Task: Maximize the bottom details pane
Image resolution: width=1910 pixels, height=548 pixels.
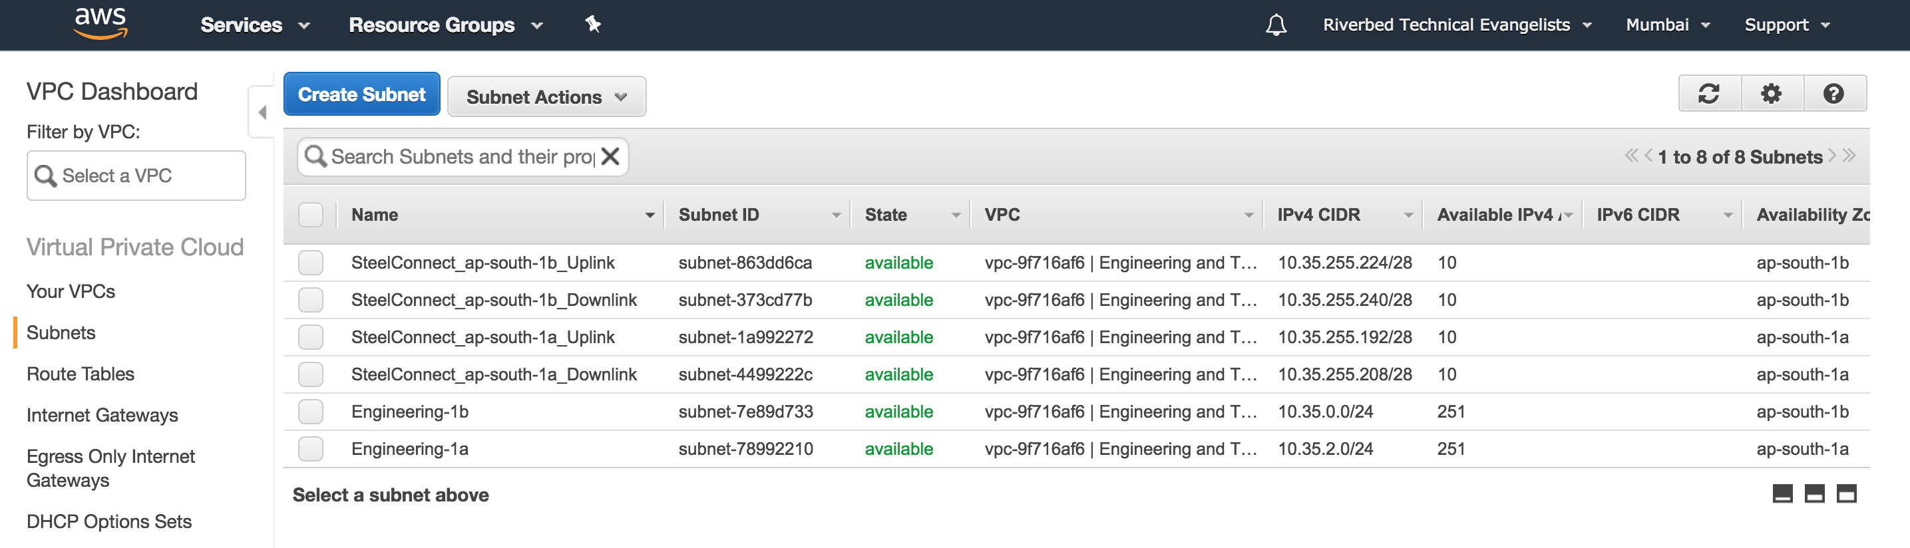Action: (1846, 493)
